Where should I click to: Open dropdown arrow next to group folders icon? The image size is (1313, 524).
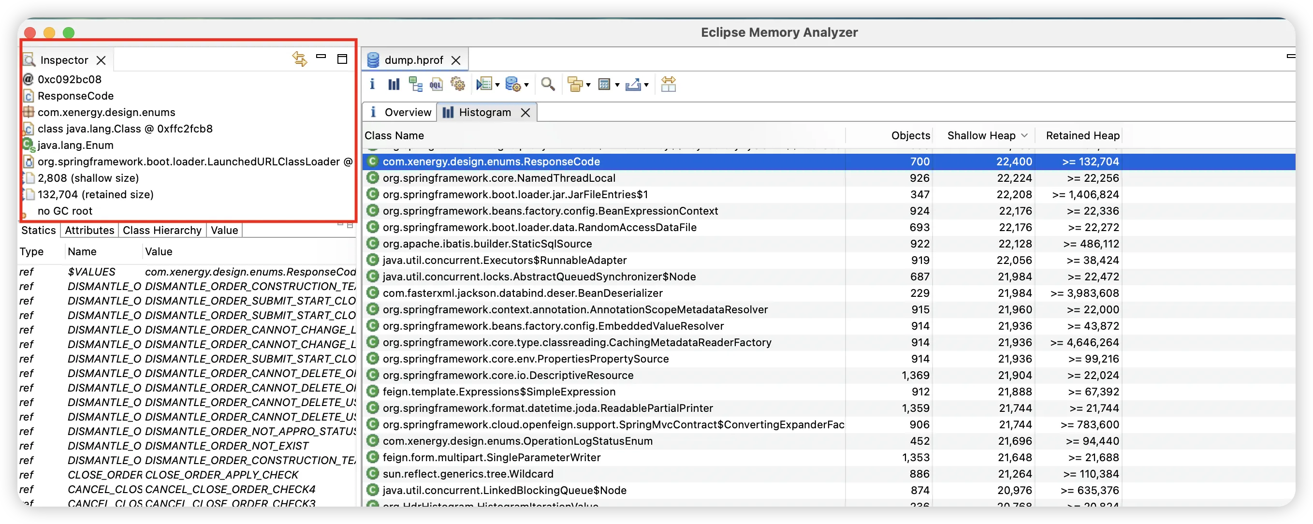click(x=588, y=85)
